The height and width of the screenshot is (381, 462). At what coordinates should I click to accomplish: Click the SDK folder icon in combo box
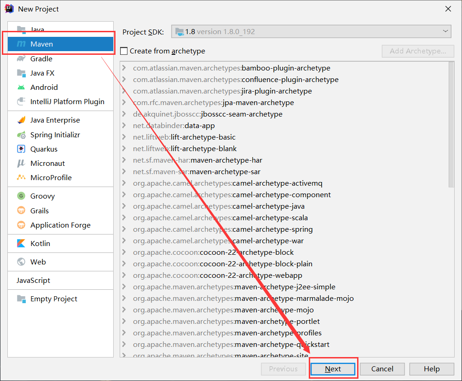179,31
